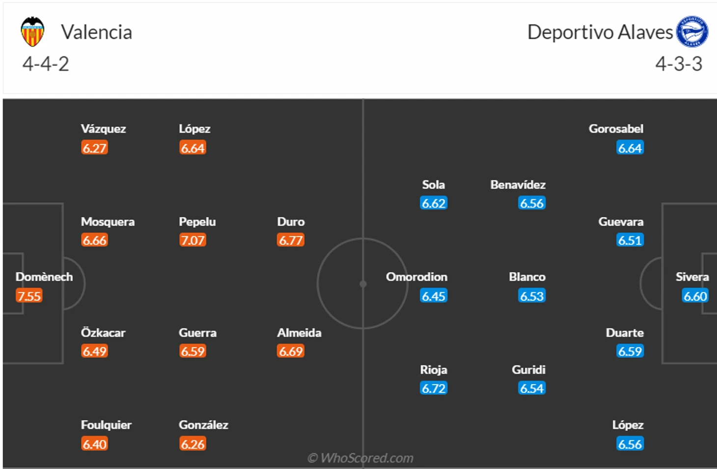The width and height of the screenshot is (717, 469).
Task: Click Omorodion's 6.45 rating badge
Action: click(x=434, y=296)
